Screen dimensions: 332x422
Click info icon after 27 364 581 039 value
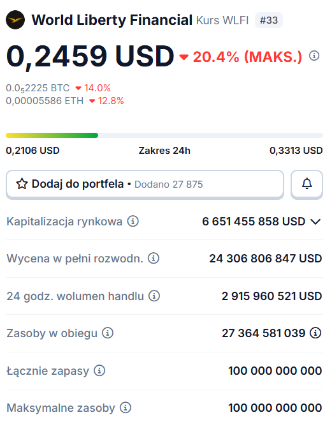point(315,333)
